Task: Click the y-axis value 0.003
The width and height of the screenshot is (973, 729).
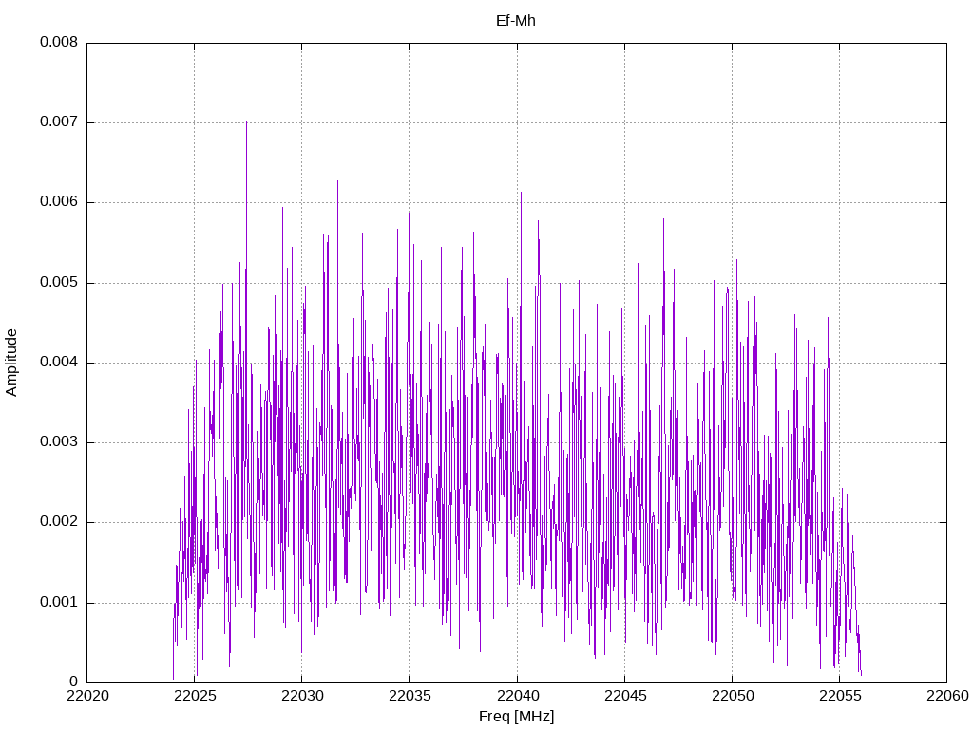Action: [59, 442]
